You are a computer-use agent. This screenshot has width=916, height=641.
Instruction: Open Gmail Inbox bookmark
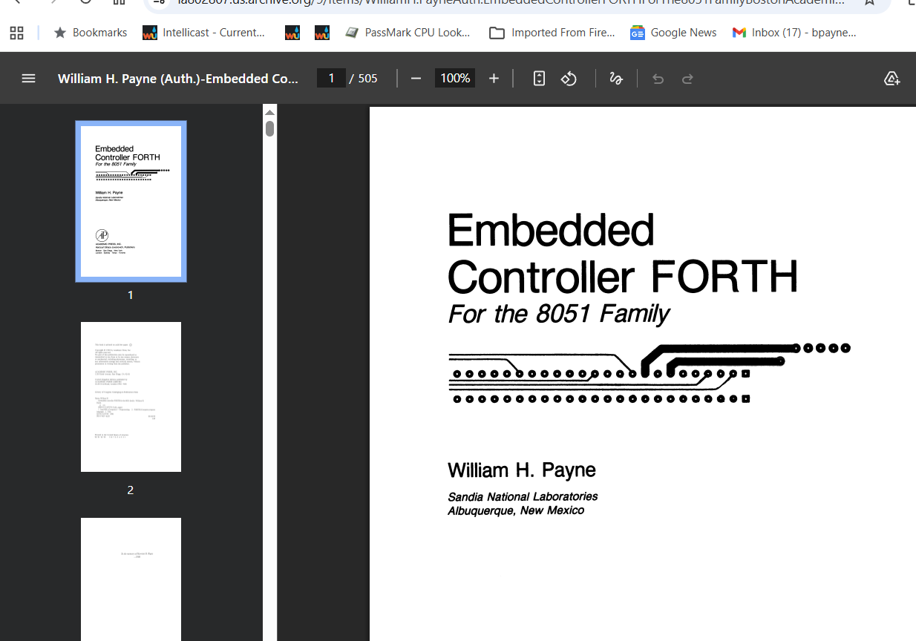pyautogui.click(x=794, y=33)
